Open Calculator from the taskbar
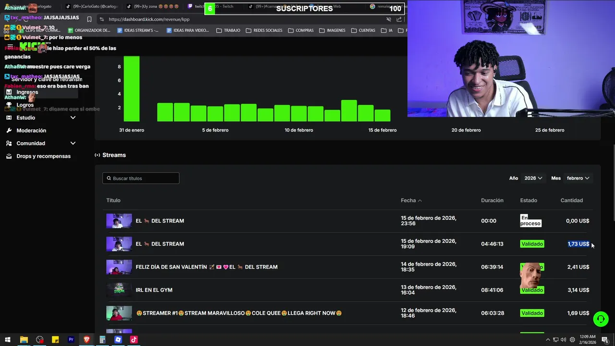The height and width of the screenshot is (346, 615). tap(102, 340)
